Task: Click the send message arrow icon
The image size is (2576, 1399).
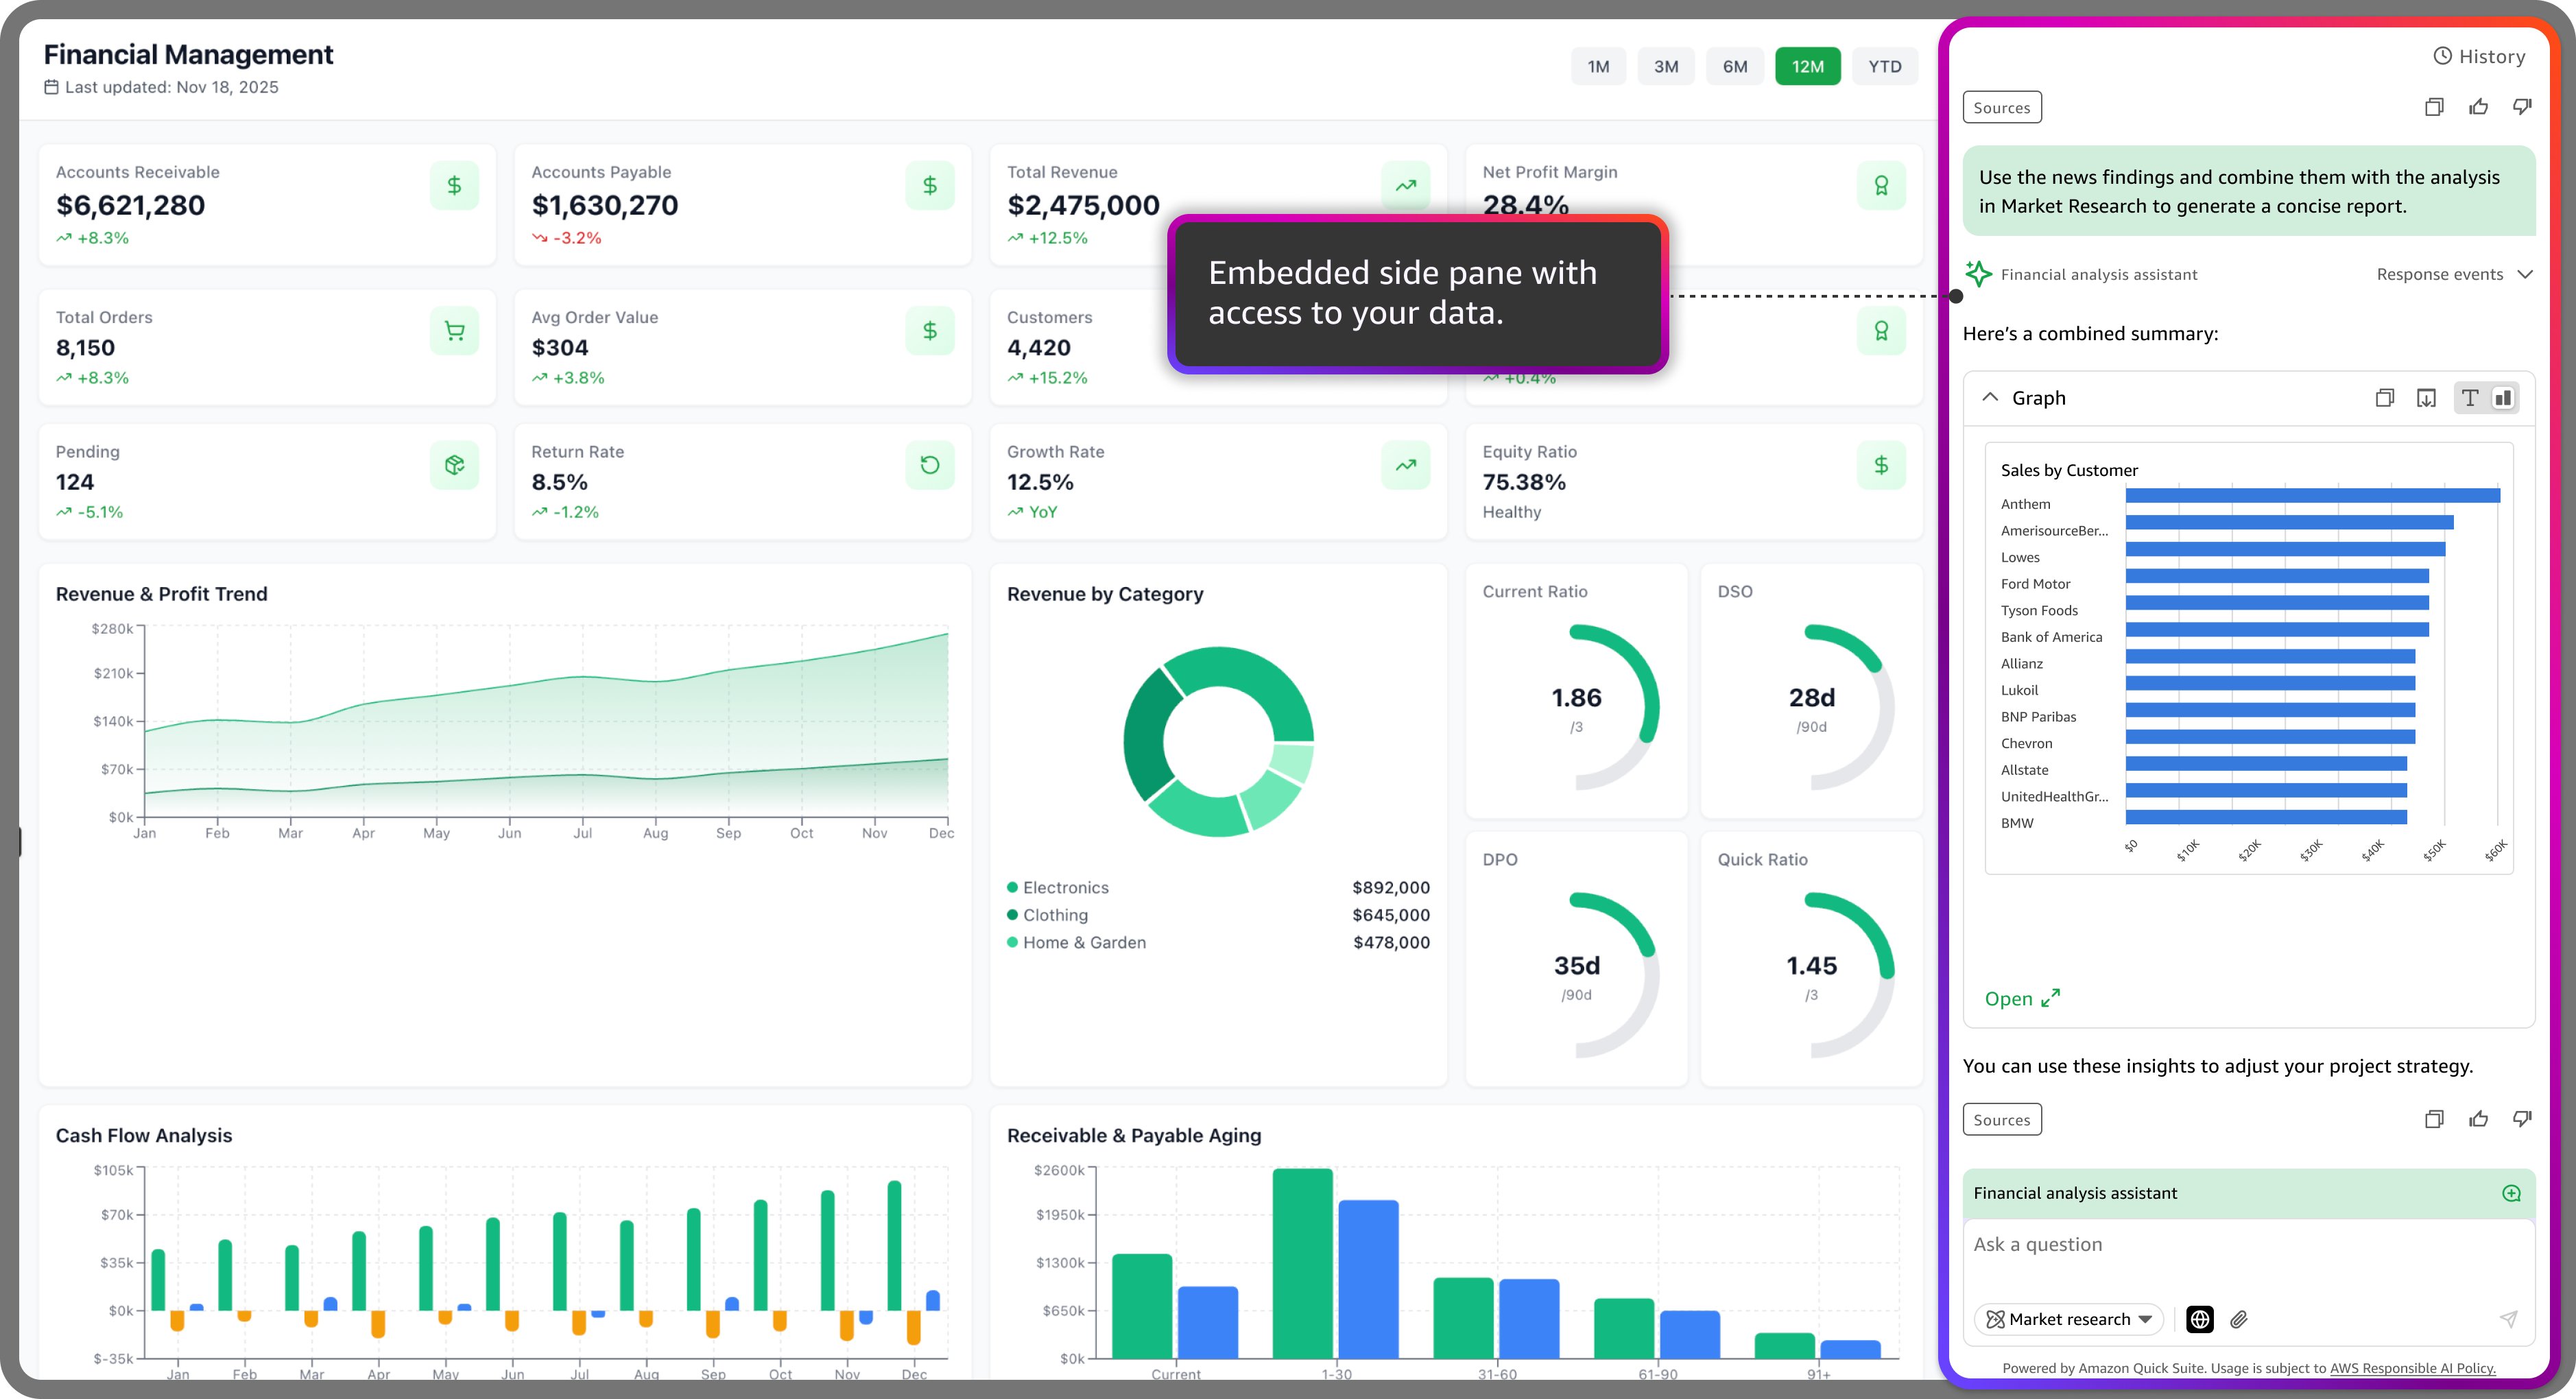Action: click(2508, 1319)
